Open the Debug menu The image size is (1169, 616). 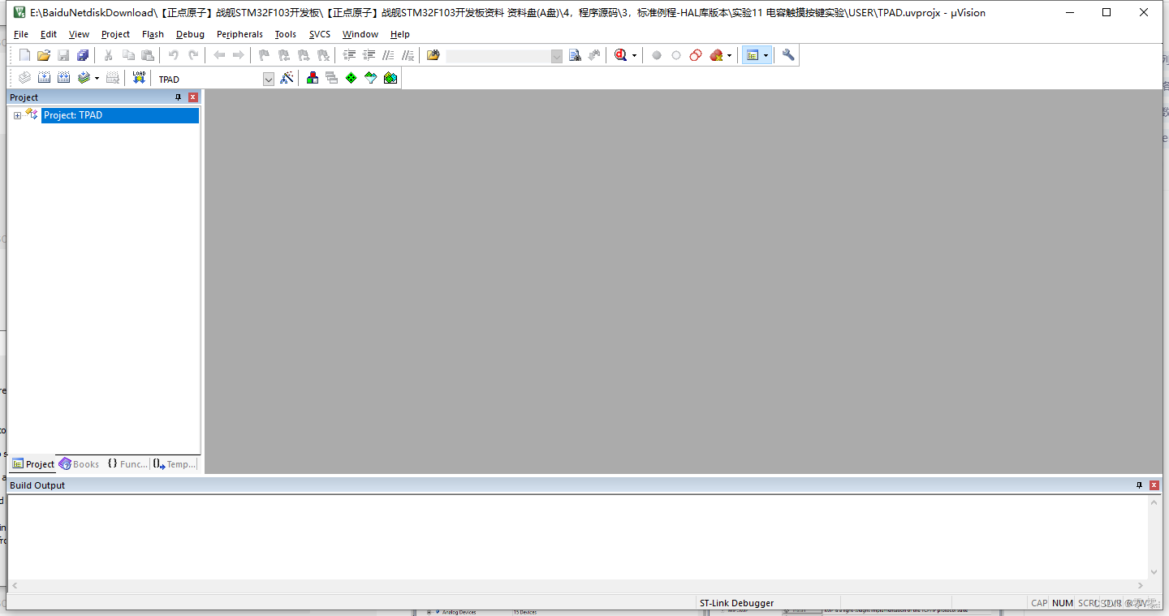pyautogui.click(x=190, y=34)
